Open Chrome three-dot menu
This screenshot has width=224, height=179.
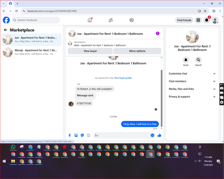tap(220, 11)
